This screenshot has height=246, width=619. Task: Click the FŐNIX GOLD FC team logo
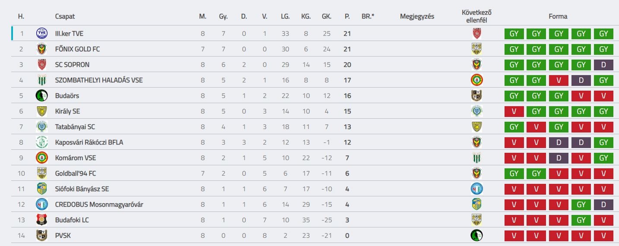[x=42, y=49]
